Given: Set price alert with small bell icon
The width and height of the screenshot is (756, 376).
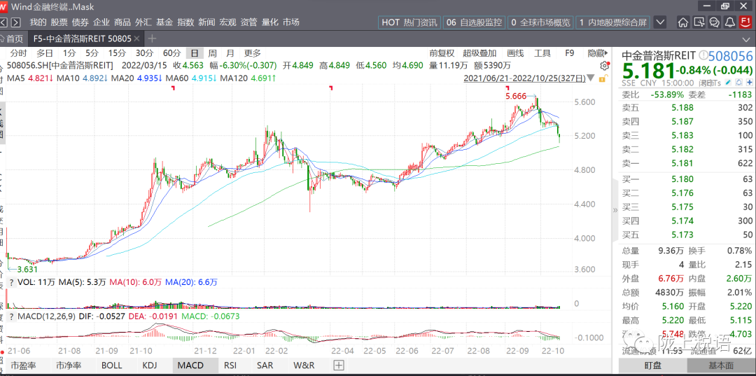Looking at the screenshot, I should (x=738, y=83).
